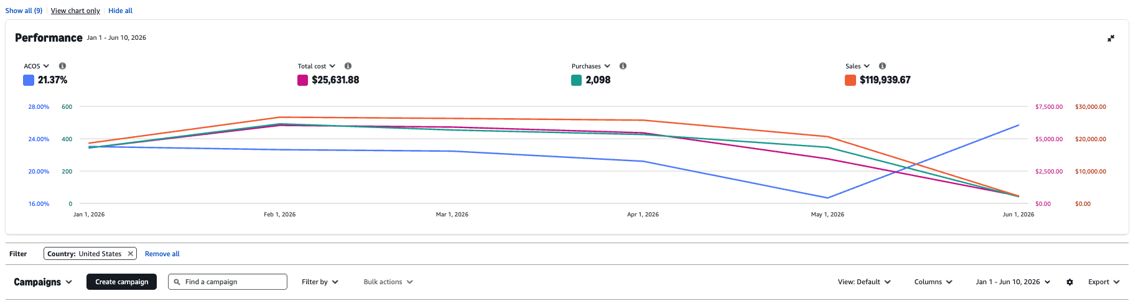Click the View chart only link
This screenshot has height=301, width=1141.
[75, 11]
